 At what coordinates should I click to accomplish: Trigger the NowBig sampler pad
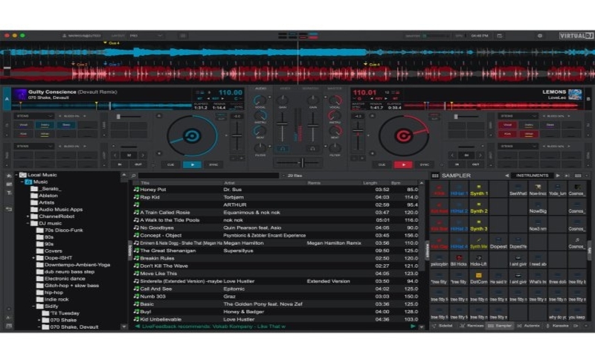pos(538,208)
